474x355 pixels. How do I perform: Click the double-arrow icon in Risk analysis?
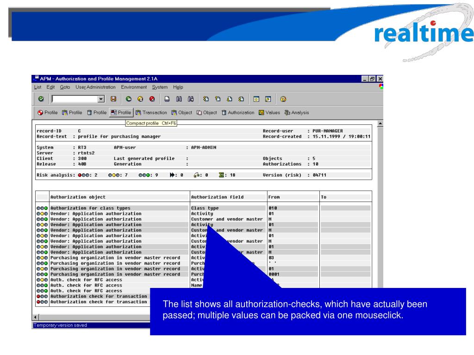coord(172,175)
